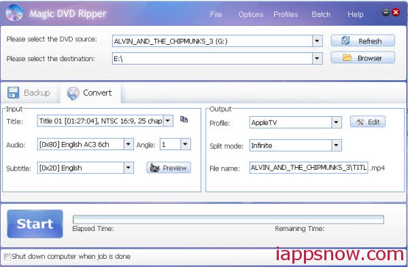Click the Refresh button

(362, 41)
